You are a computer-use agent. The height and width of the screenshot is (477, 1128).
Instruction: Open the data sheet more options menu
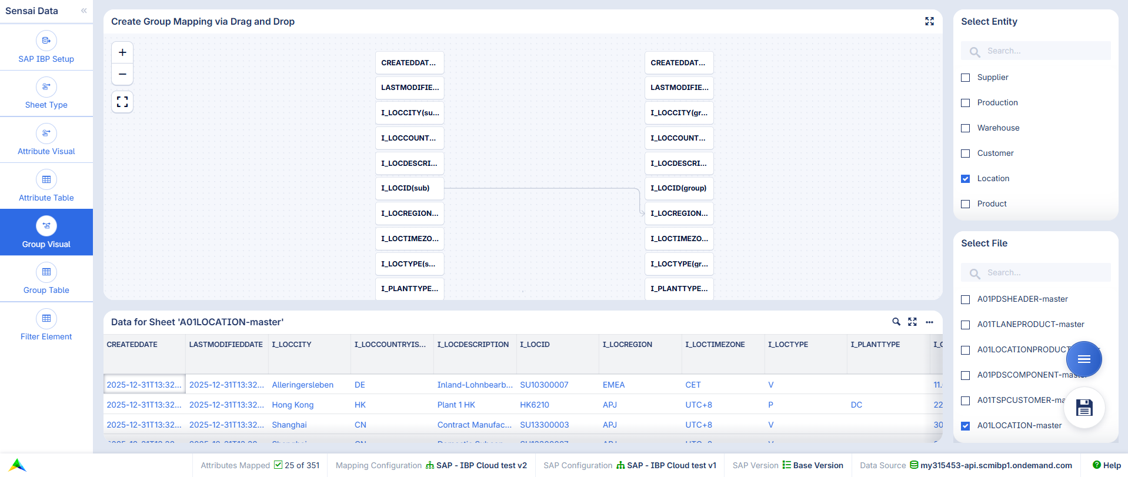pyautogui.click(x=929, y=322)
